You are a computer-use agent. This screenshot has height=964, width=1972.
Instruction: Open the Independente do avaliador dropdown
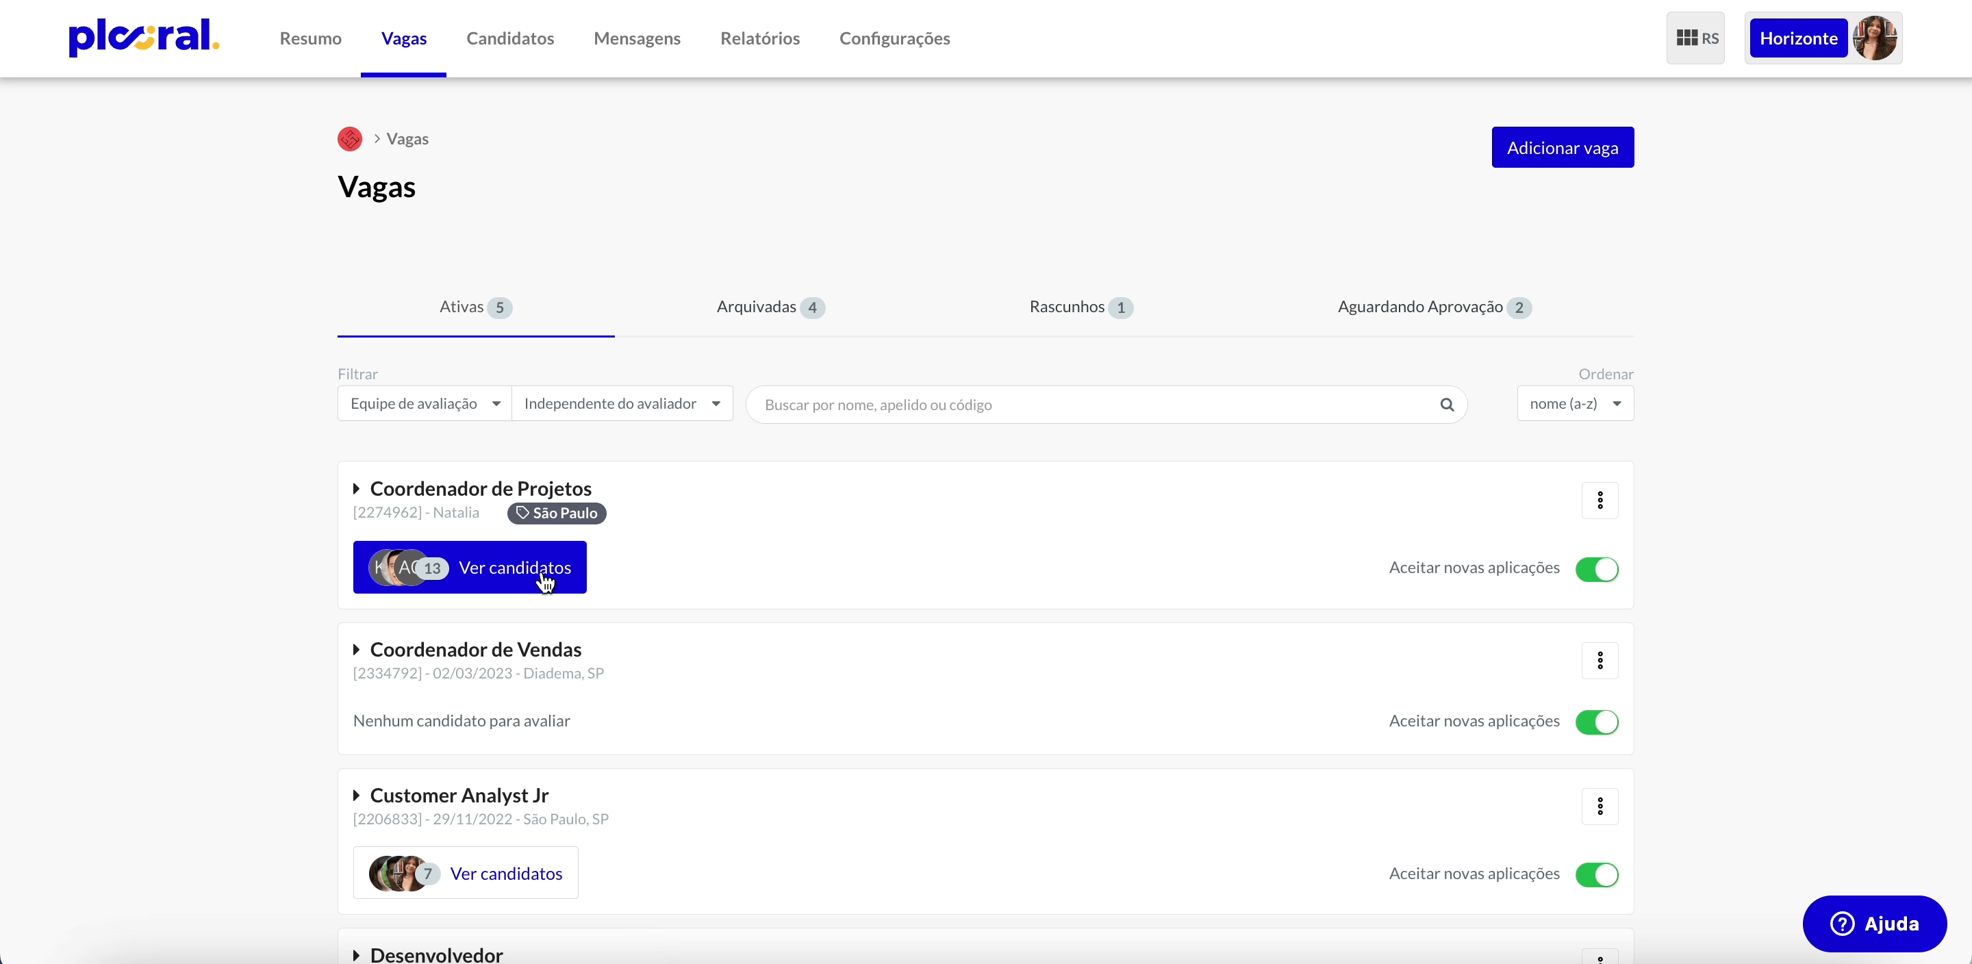point(622,403)
